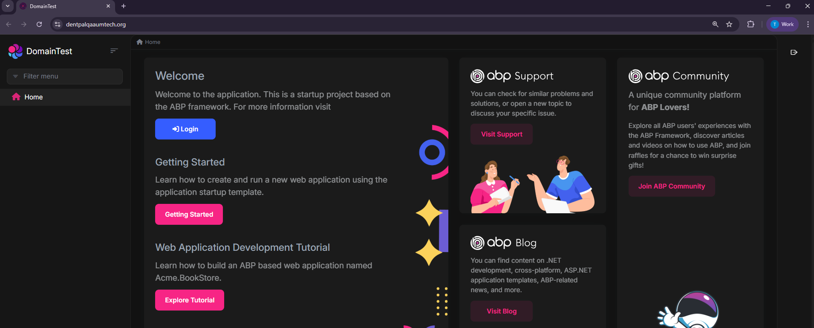Reload the page with the refresh icon

[39, 24]
